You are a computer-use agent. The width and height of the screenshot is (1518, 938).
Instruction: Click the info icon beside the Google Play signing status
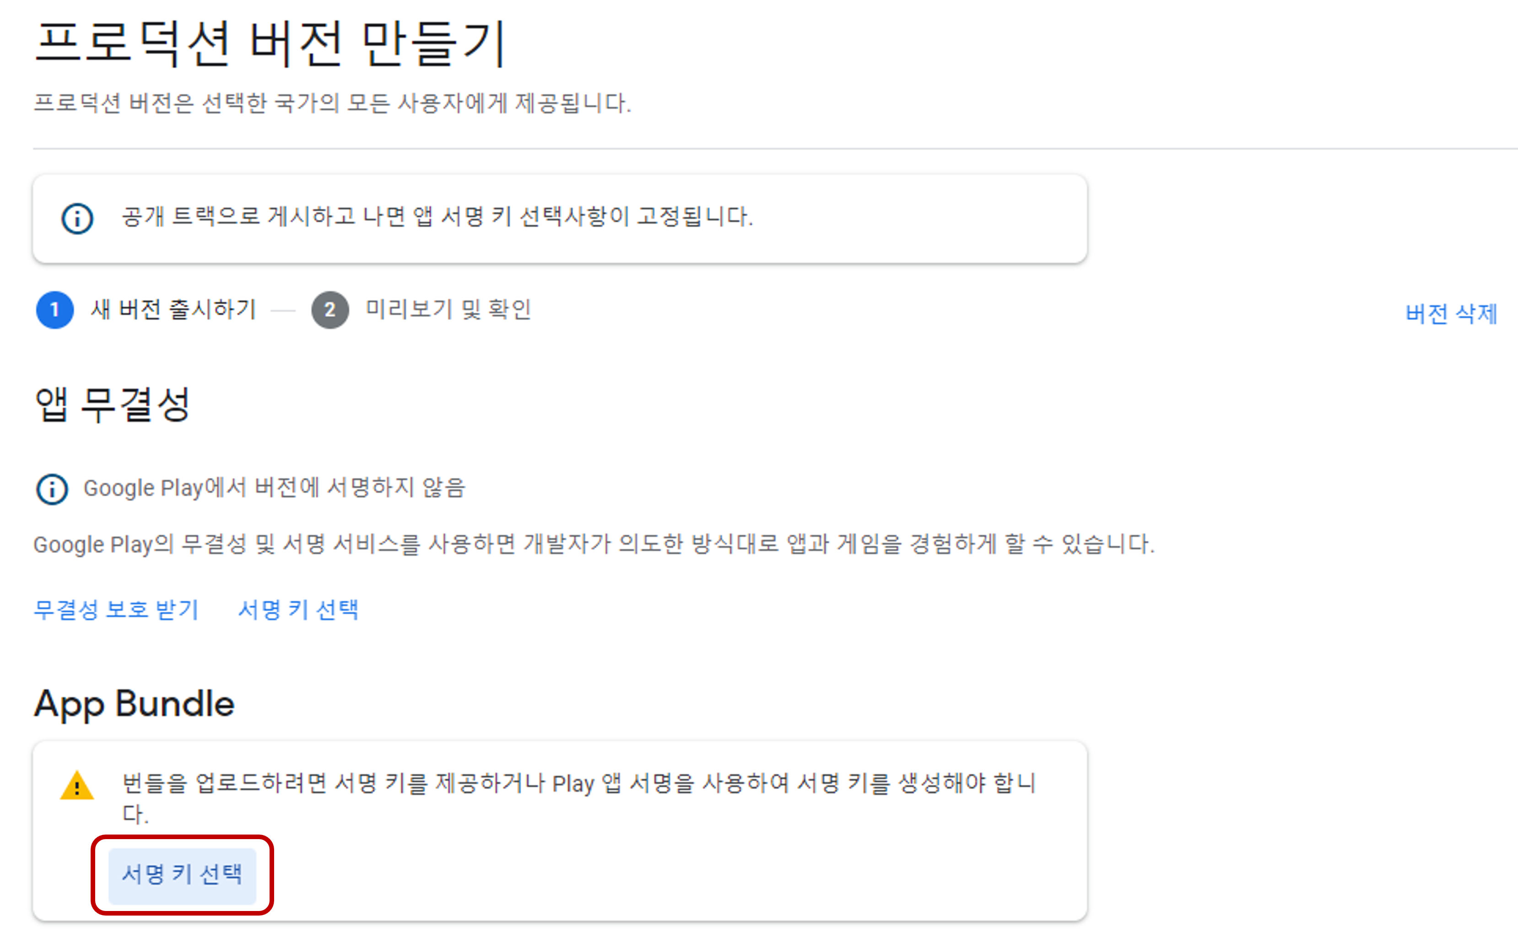coord(52,489)
